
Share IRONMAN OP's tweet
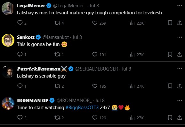180,118
